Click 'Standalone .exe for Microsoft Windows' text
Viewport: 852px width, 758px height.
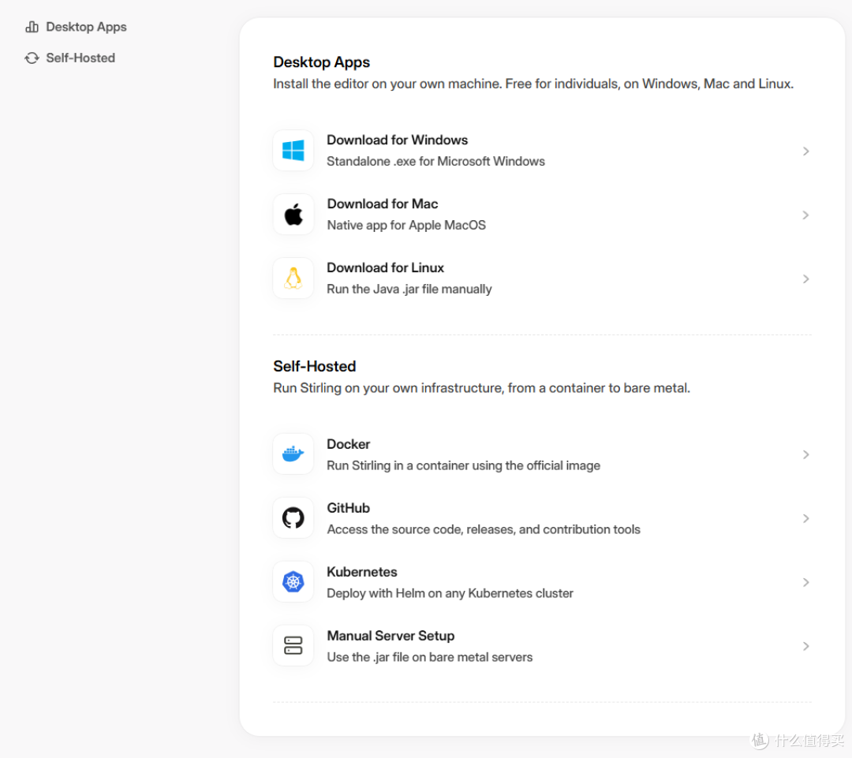(435, 162)
